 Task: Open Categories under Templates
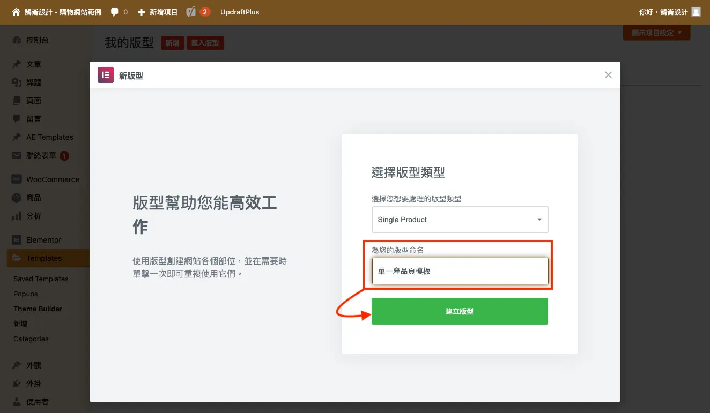click(31, 339)
